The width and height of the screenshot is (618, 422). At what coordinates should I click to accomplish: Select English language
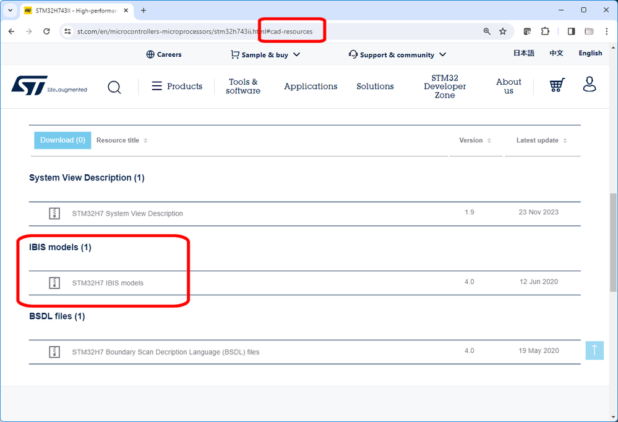(x=590, y=53)
